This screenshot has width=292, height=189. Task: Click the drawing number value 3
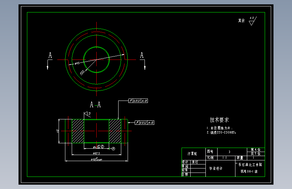(x=229, y=152)
